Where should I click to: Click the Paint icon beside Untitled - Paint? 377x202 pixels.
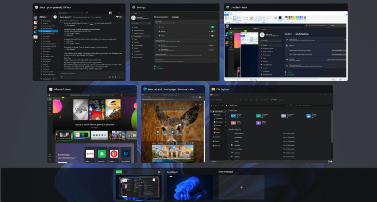[228, 7]
